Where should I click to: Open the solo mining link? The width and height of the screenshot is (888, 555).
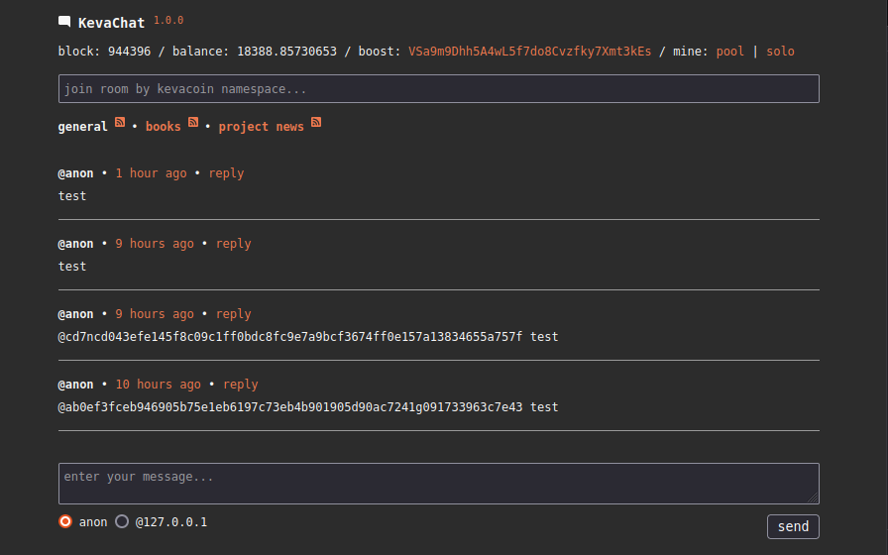coord(780,52)
